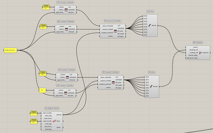The height and width of the screenshot is (133, 213).
Task: Click the HB Setpoint name label
Action: click(x=198, y=42)
